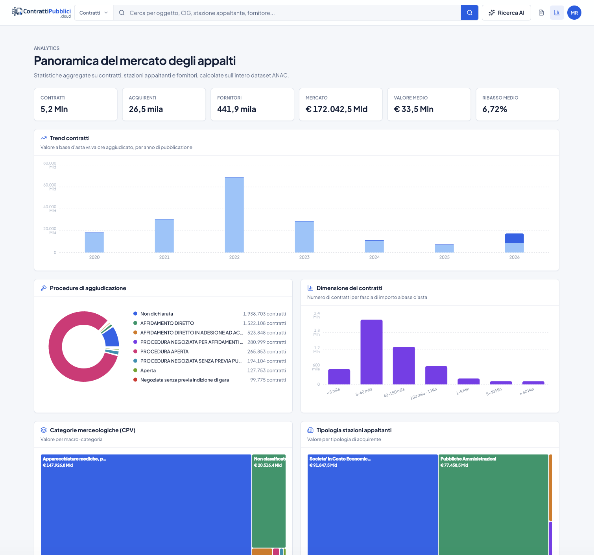Click the blue Non dichiarata legend dot
The height and width of the screenshot is (555, 594).
[135, 314]
